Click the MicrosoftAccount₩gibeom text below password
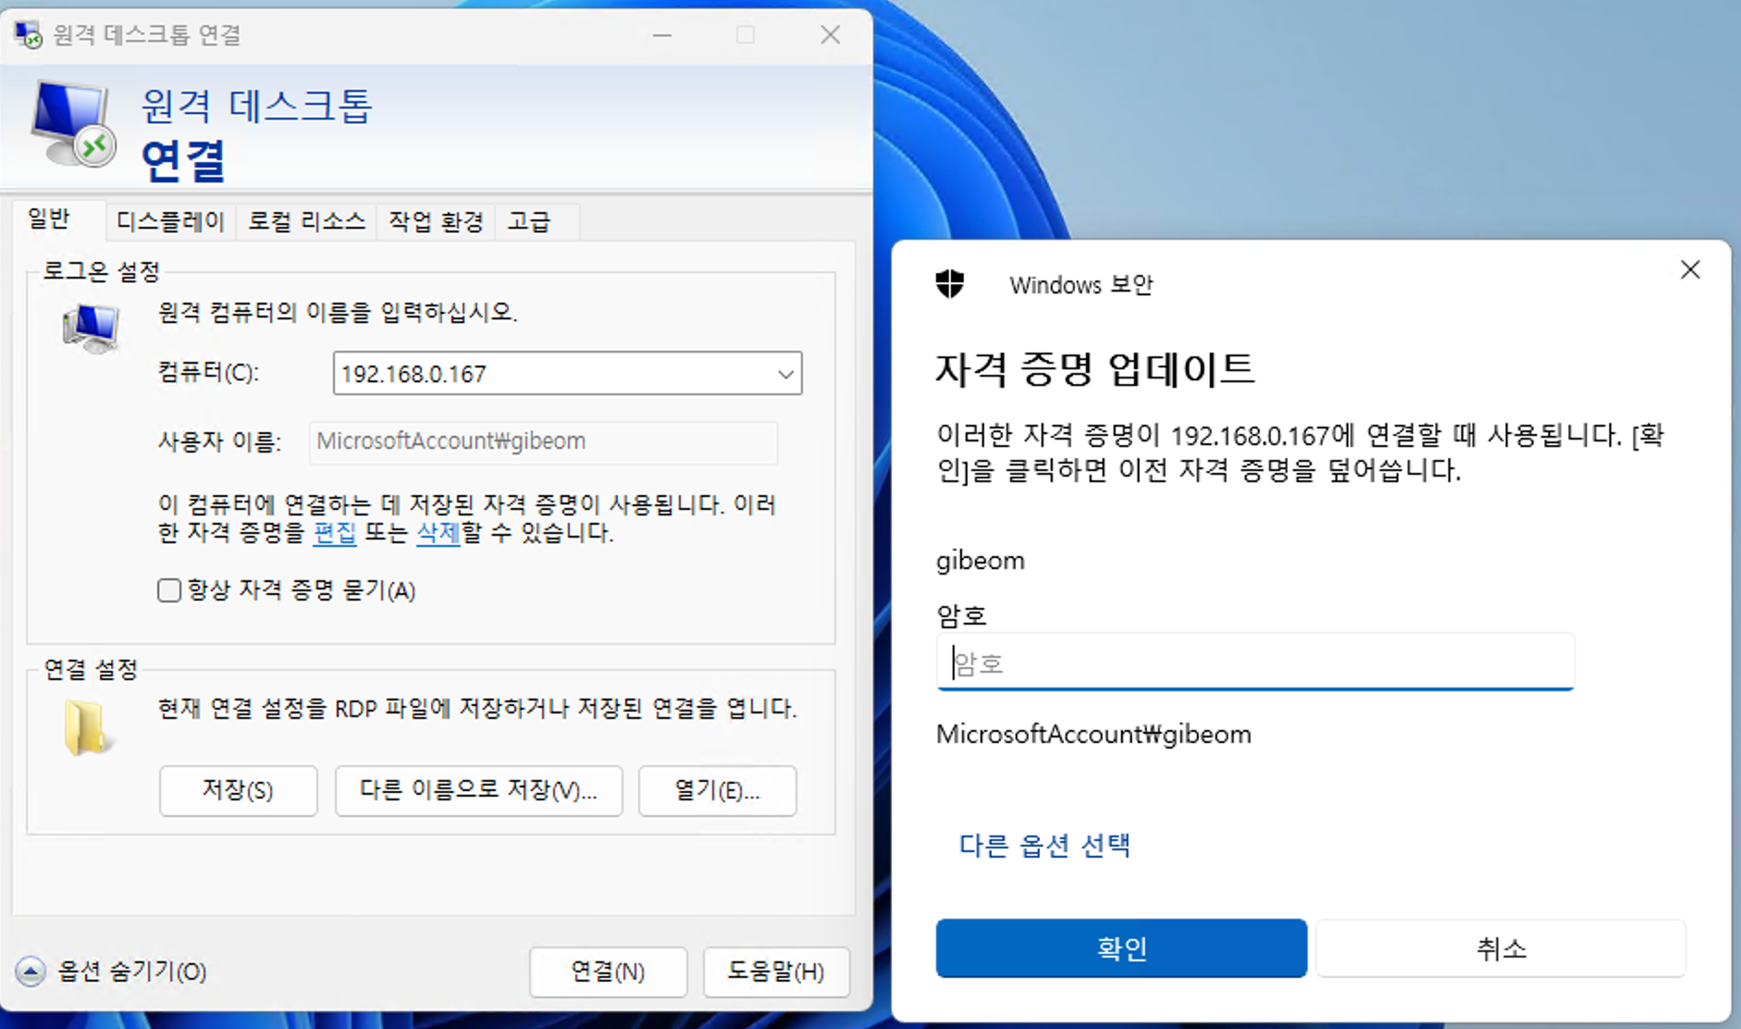The image size is (1741, 1029). click(x=1093, y=734)
